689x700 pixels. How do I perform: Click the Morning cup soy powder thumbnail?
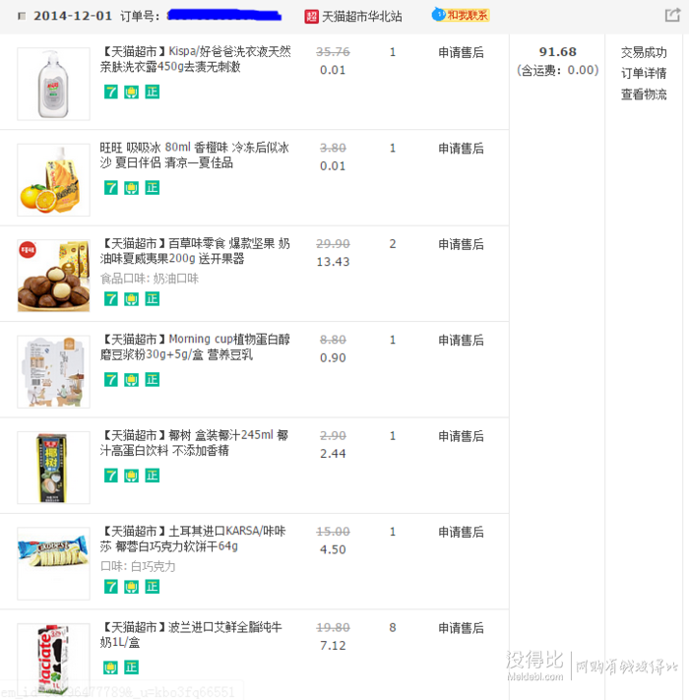(x=53, y=372)
